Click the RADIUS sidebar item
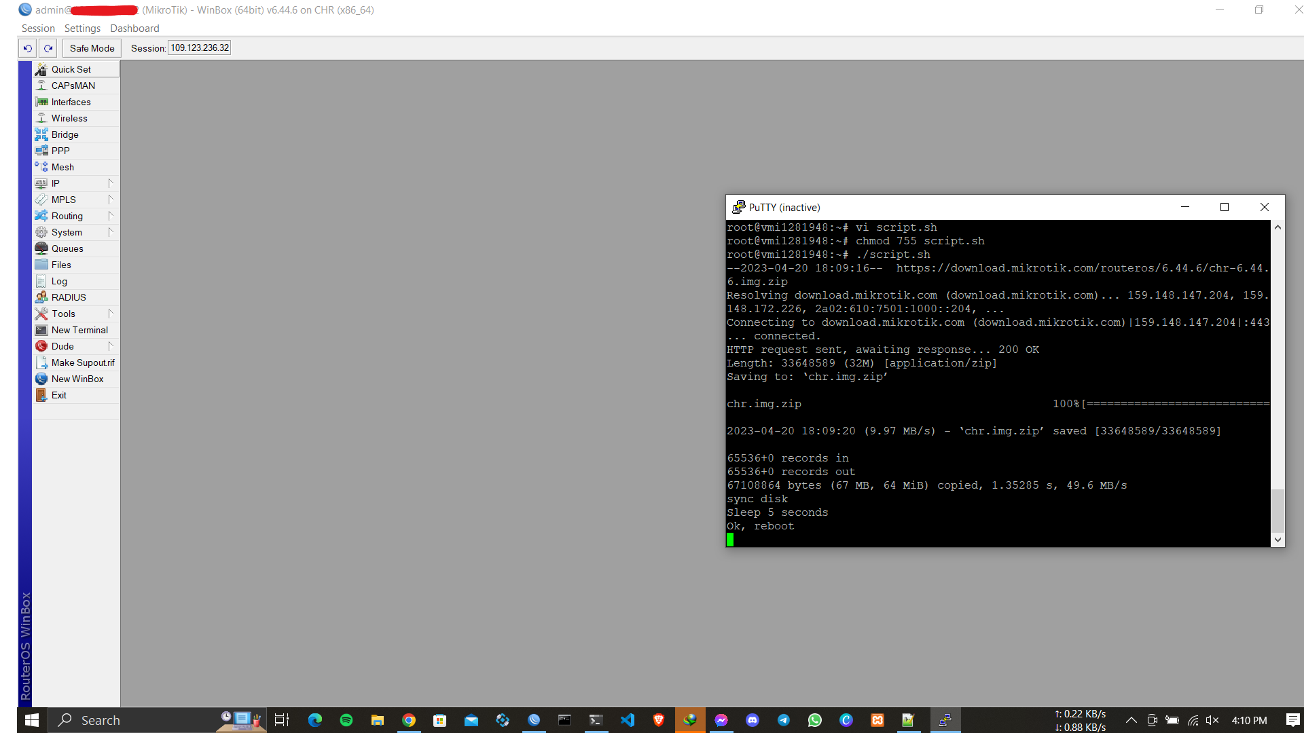Viewport: 1304px width, 733px height. [69, 297]
